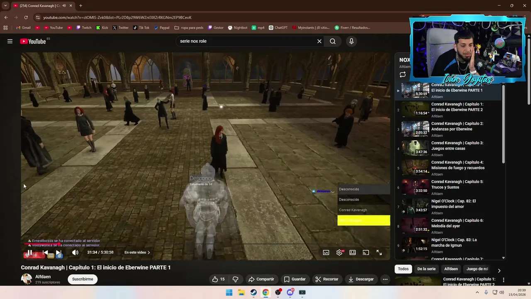Play Capítulo 3: Juegos entre casas
This screenshot has height=299, width=531.
448,149
